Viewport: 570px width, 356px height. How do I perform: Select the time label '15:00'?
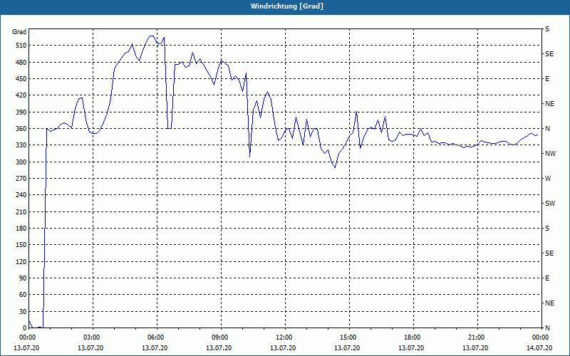[348, 337]
